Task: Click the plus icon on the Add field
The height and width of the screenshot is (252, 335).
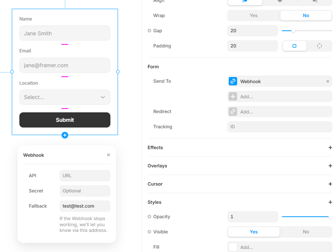Action: [x=233, y=96]
